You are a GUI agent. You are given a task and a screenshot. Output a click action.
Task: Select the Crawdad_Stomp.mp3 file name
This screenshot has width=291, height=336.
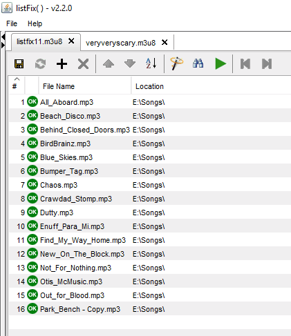[x=76, y=199]
